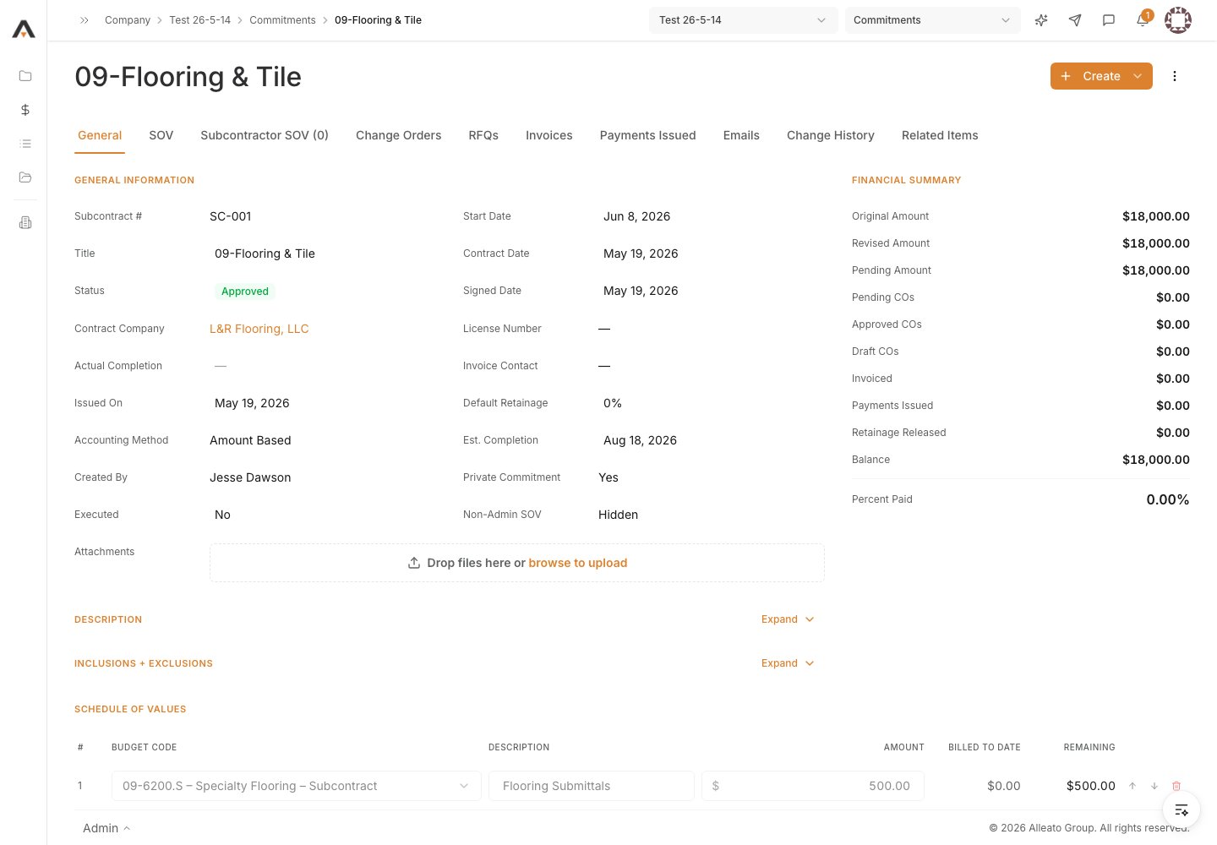The height and width of the screenshot is (845, 1217).
Task: Expand the Inclusions + Exclusions section
Action: (x=788, y=663)
